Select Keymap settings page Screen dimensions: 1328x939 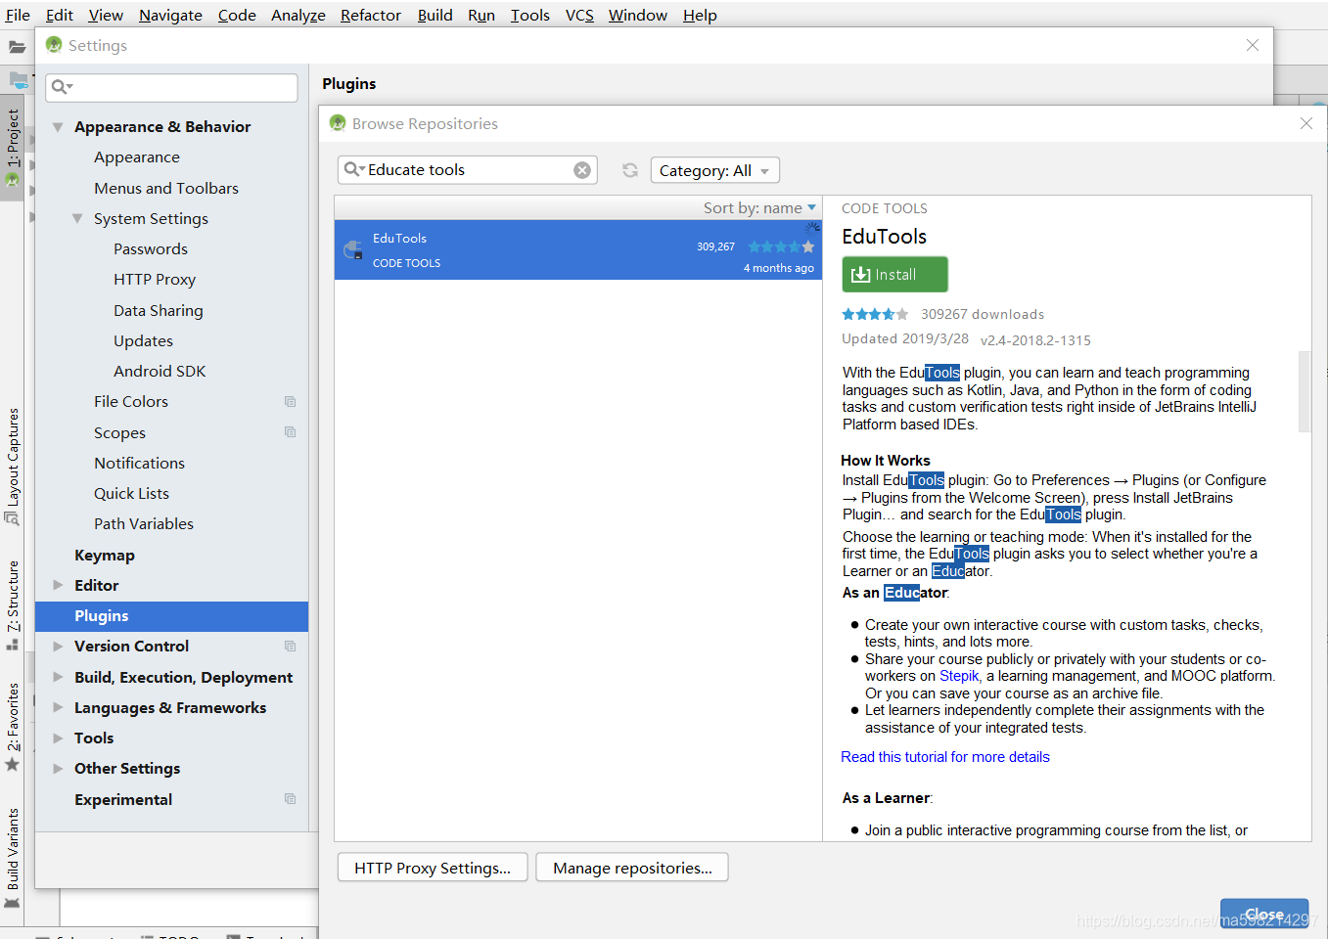pyautogui.click(x=105, y=555)
